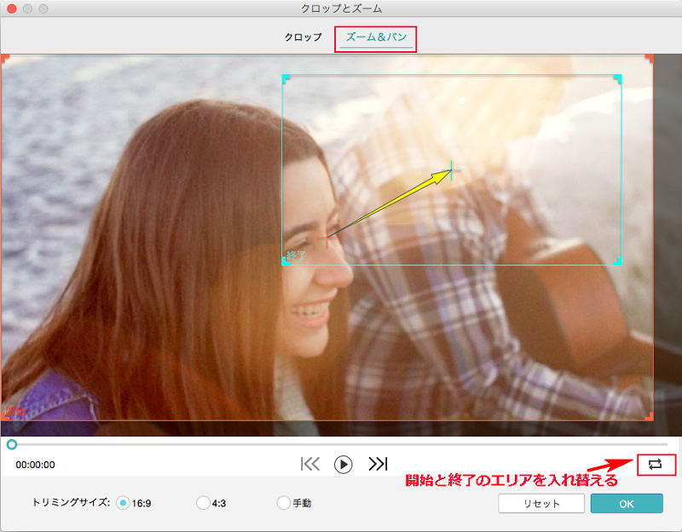The width and height of the screenshot is (682, 532).
Task: Click the リセット button
Action: pos(541,503)
